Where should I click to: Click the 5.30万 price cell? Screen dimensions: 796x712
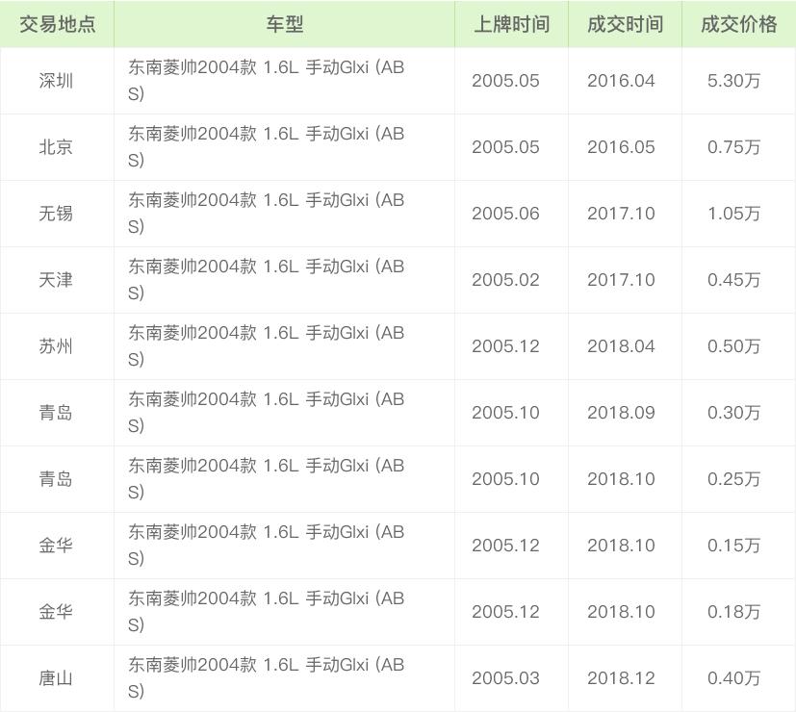point(733,81)
